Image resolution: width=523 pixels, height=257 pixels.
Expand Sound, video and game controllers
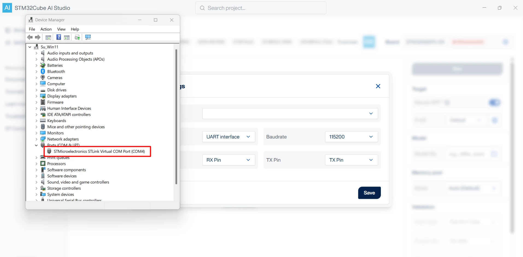point(36,182)
